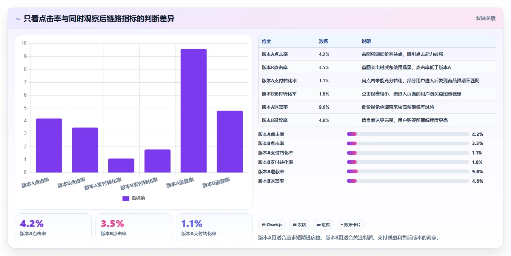Select the 版本B支付转化率 bar in chart

click(x=157, y=161)
